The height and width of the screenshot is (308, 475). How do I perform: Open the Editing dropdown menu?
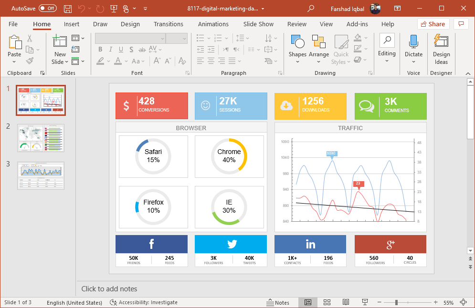[387, 61]
